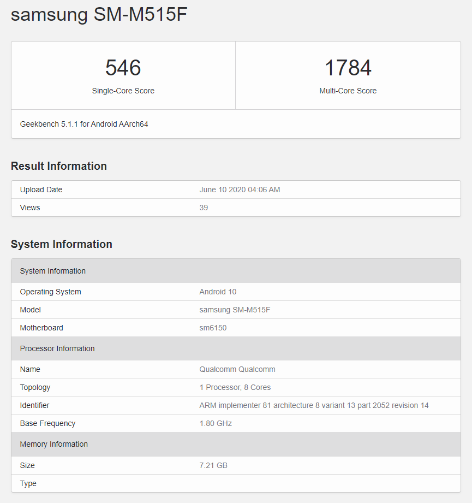Select the Single-Core Score value 546

[x=123, y=68]
